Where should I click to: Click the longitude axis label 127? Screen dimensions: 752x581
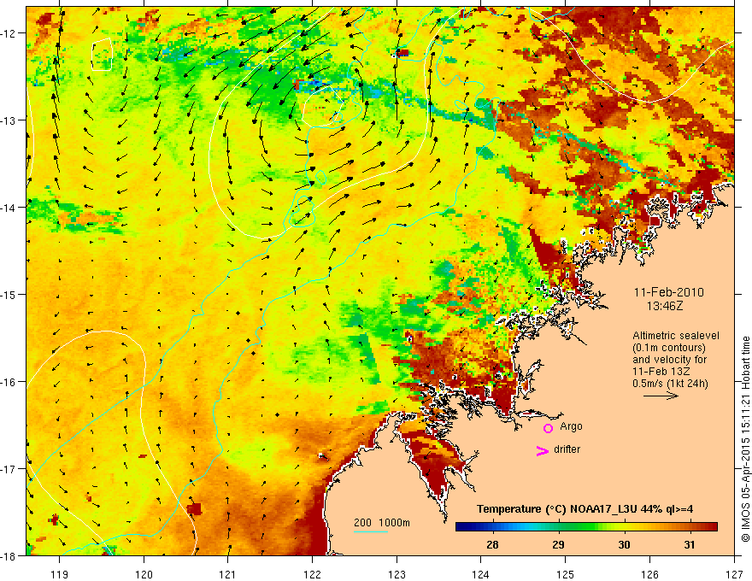coord(734,574)
